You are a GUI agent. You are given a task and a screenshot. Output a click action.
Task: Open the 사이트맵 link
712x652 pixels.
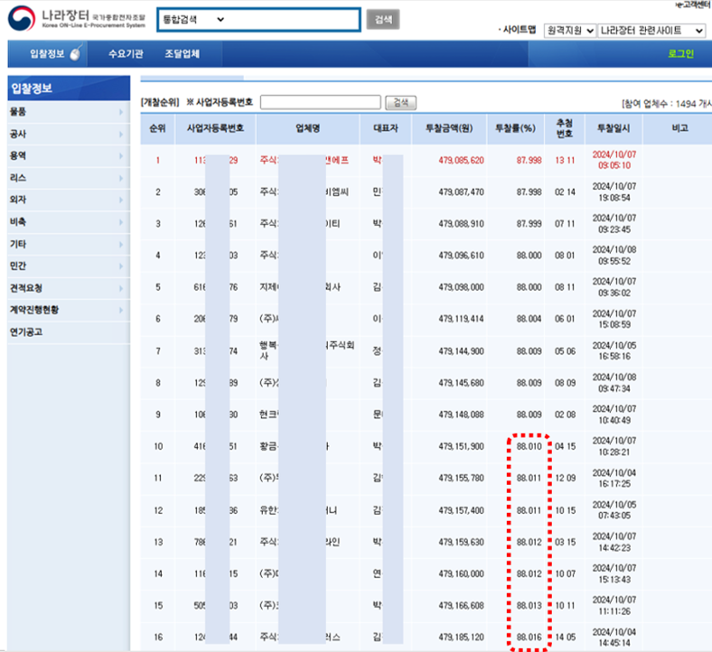[519, 30]
